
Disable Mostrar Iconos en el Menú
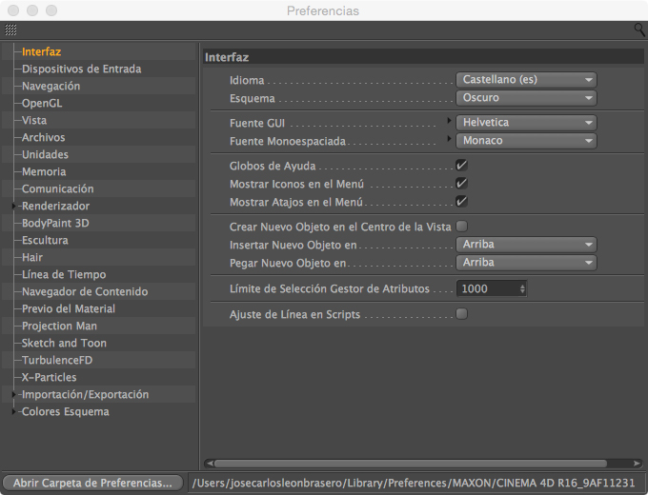[x=461, y=183]
